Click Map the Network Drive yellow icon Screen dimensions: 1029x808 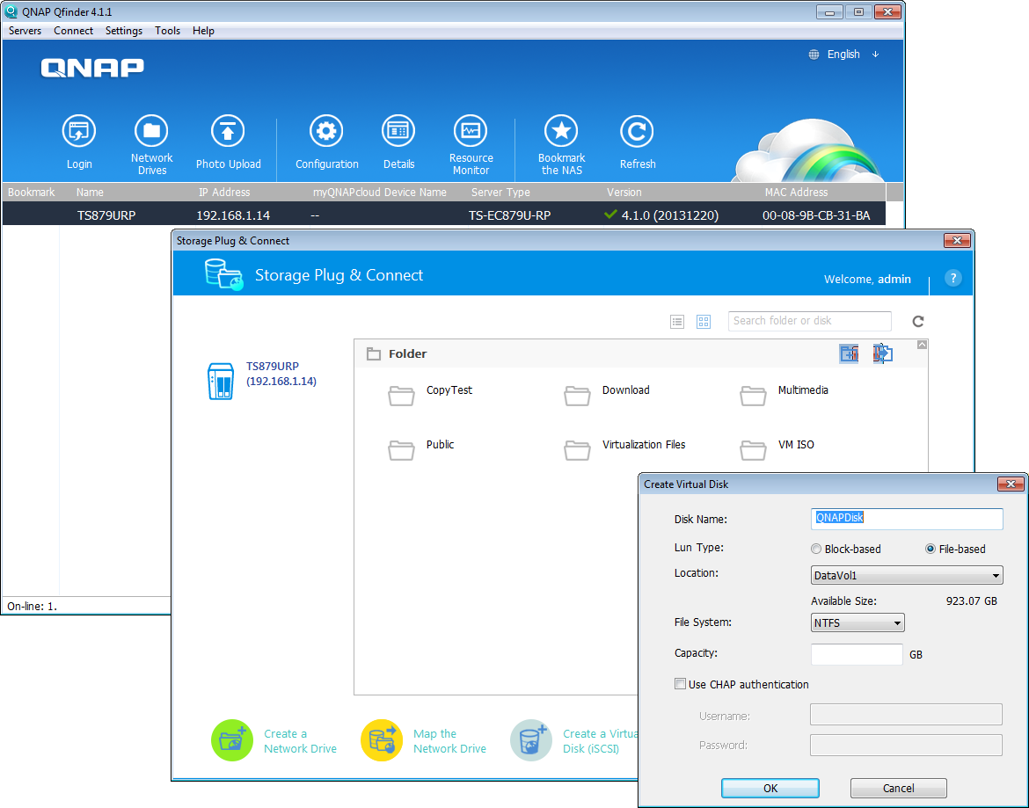(382, 740)
